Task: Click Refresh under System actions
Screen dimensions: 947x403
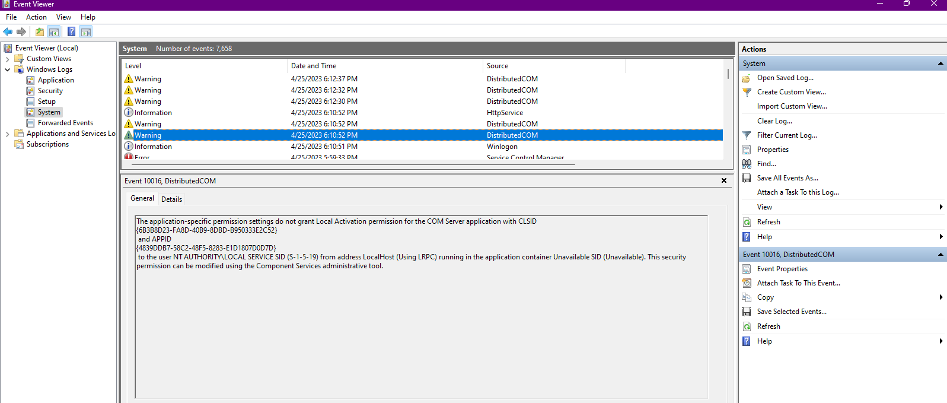Action: tap(769, 222)
